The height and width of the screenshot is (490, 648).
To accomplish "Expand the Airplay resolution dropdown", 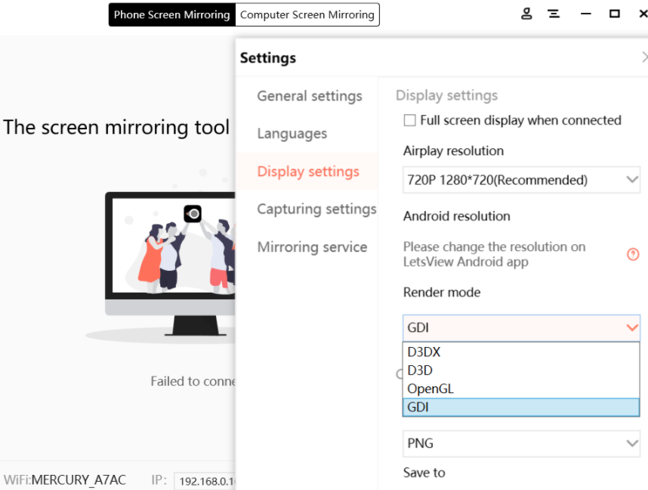I will (x=521, y=180).
